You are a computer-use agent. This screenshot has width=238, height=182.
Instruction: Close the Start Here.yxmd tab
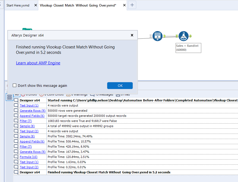[x=36, y=5]
